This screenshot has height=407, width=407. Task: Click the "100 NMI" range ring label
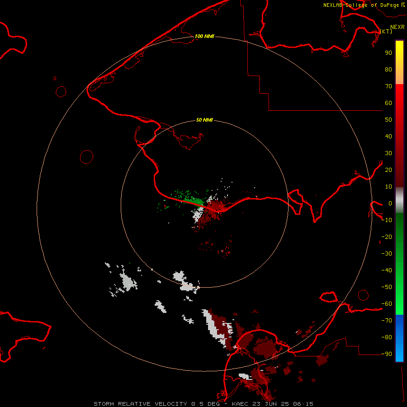pos(204,36)
